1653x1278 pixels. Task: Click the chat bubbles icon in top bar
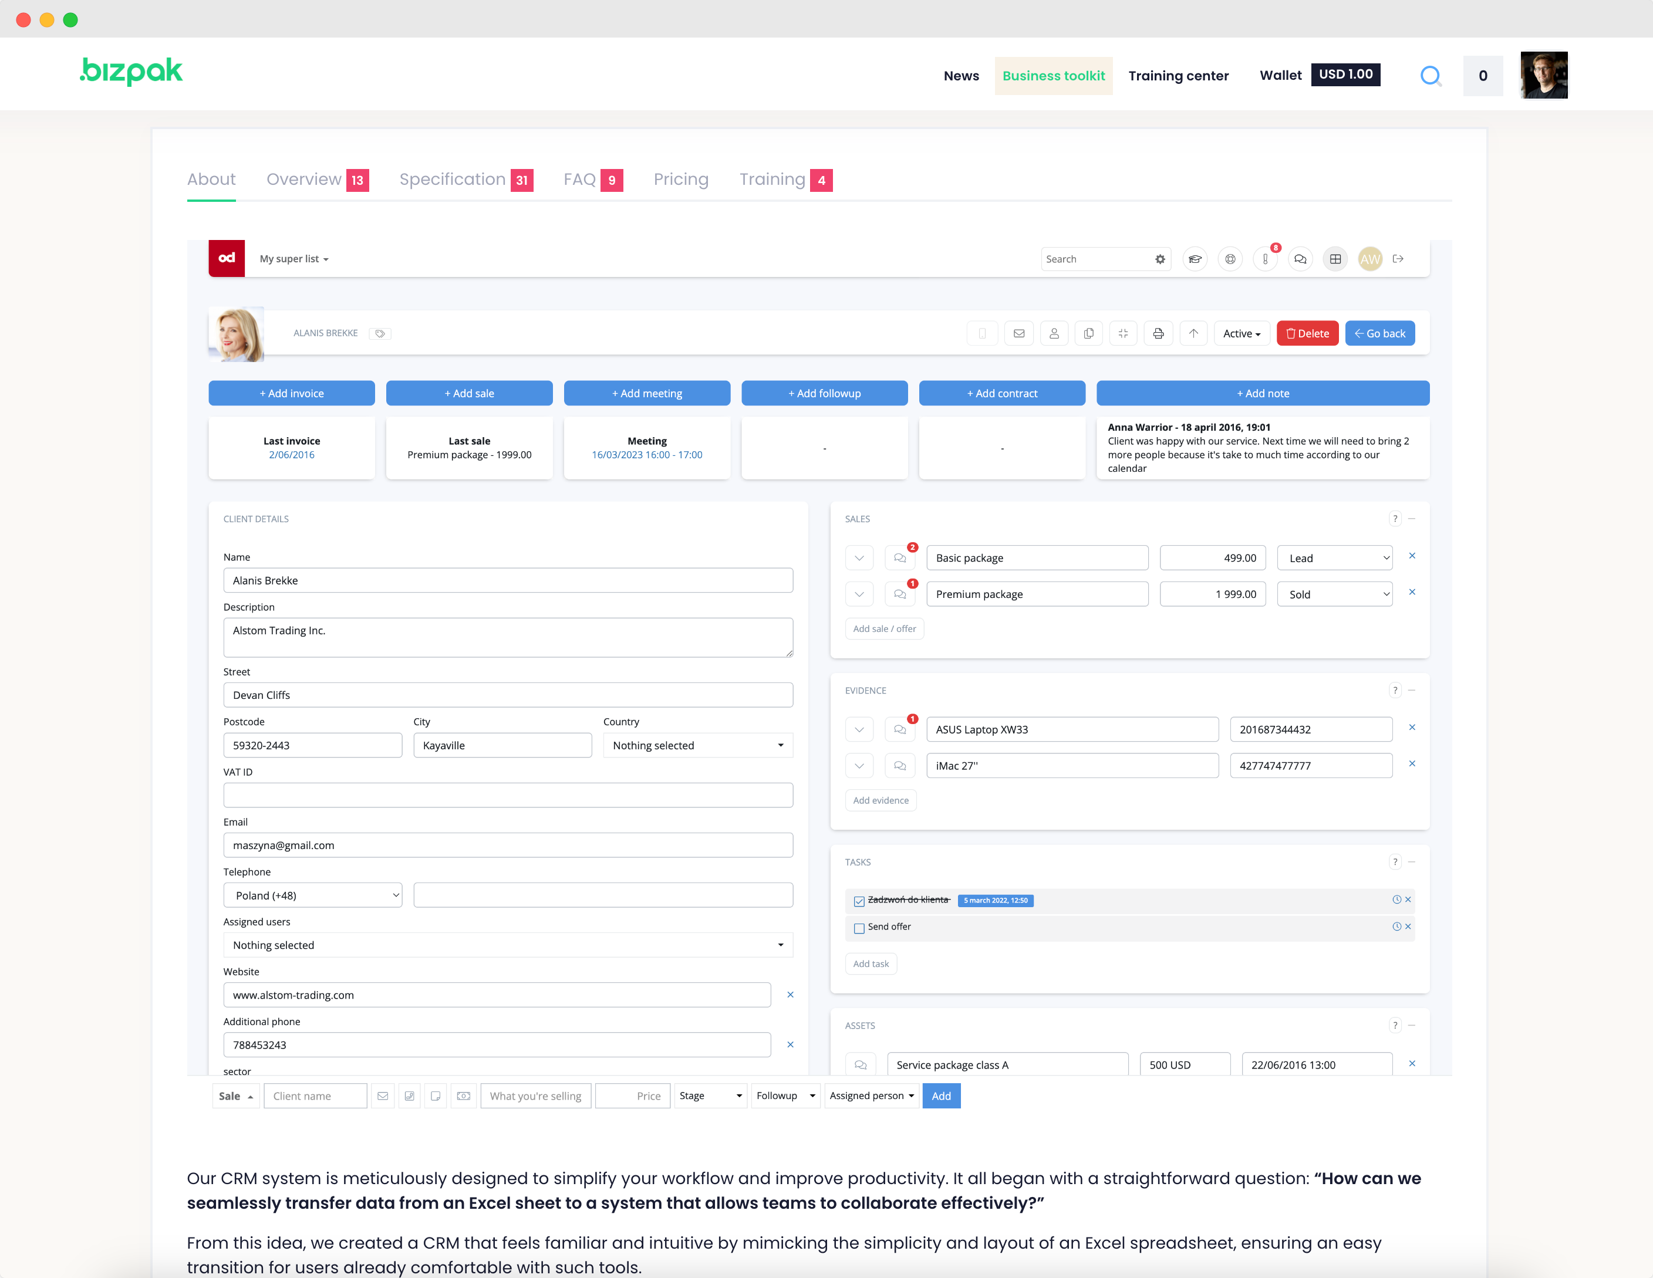[x=1300, y=259]
